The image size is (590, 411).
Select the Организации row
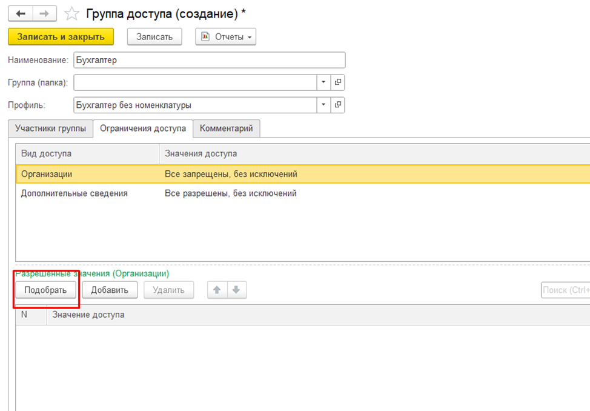[x=303, y=174]
